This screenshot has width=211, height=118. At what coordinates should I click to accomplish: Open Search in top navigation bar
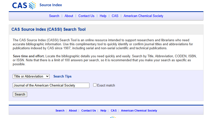pyautogui.click(x=54, y=16)
